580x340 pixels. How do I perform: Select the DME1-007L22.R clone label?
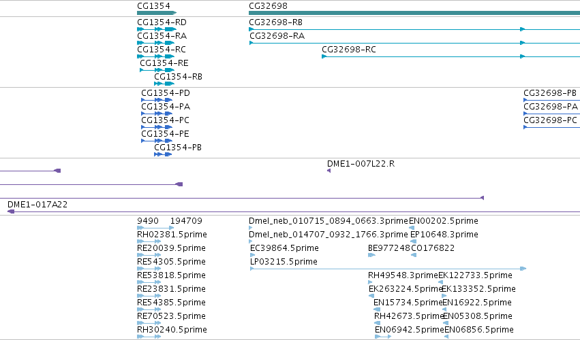361,163
